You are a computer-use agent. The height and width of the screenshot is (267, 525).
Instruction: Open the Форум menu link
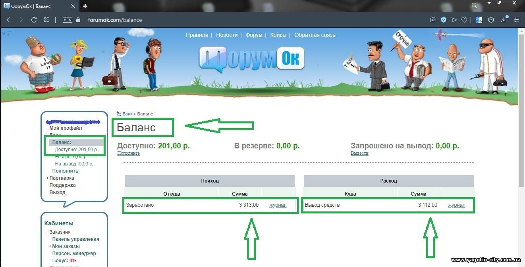click(254, 35)
